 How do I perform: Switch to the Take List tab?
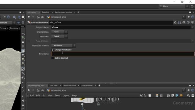pyautogui.click(x=45, y=12)
